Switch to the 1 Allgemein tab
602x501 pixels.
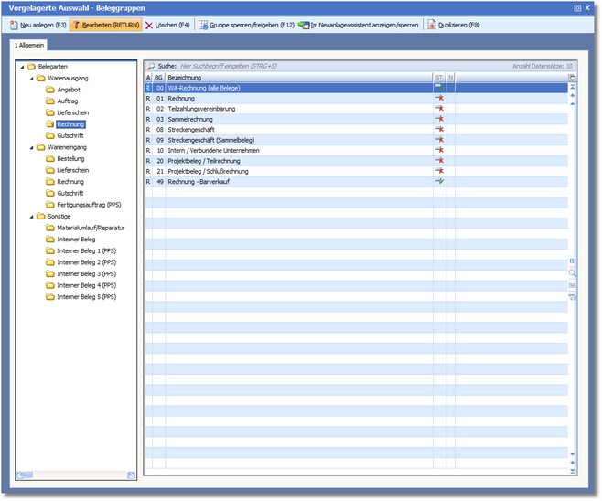coord(29,45)
